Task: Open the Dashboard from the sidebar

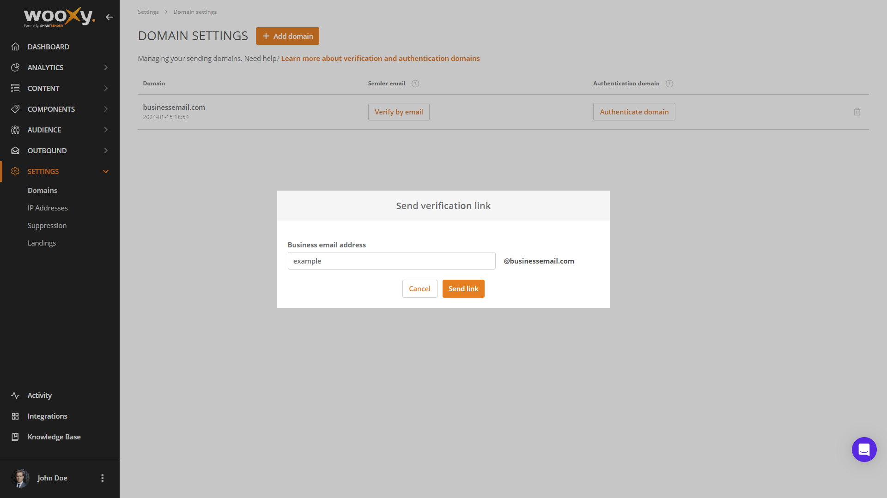Action: coord(49,47)
